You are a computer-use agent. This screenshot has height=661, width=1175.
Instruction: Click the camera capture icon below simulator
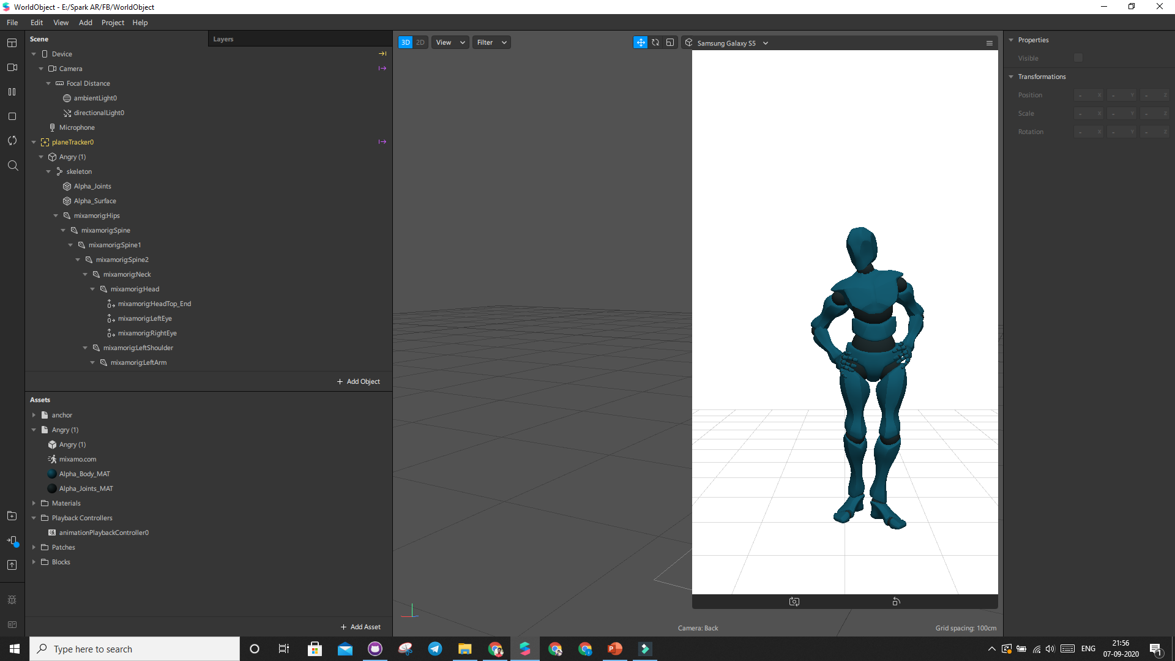[794, 602]
